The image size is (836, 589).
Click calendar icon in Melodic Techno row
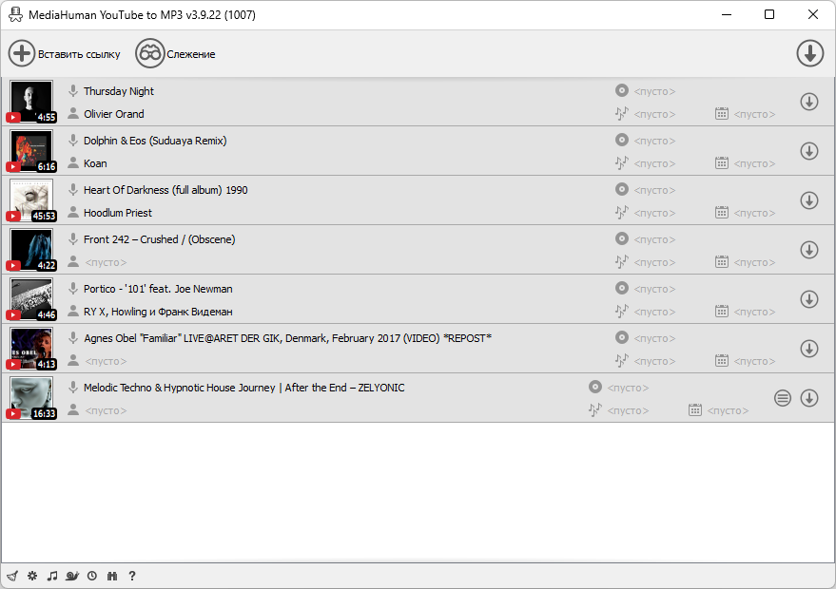(694, 410)
